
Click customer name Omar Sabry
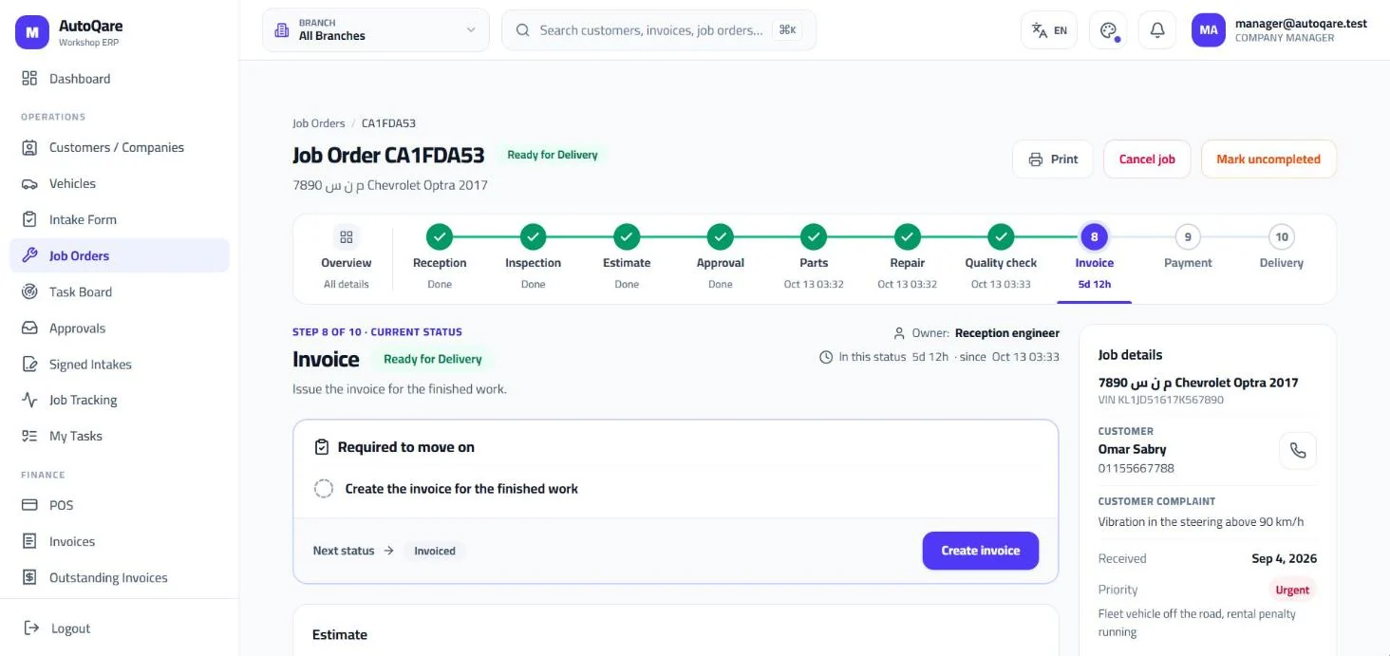coord(1132,449)
